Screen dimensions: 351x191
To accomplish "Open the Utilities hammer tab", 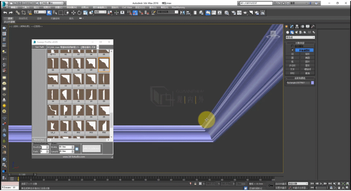I will [x=313, y=27].
